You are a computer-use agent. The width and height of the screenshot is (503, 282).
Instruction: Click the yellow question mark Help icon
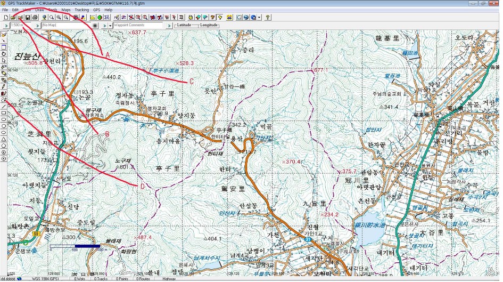pos(267,18)
